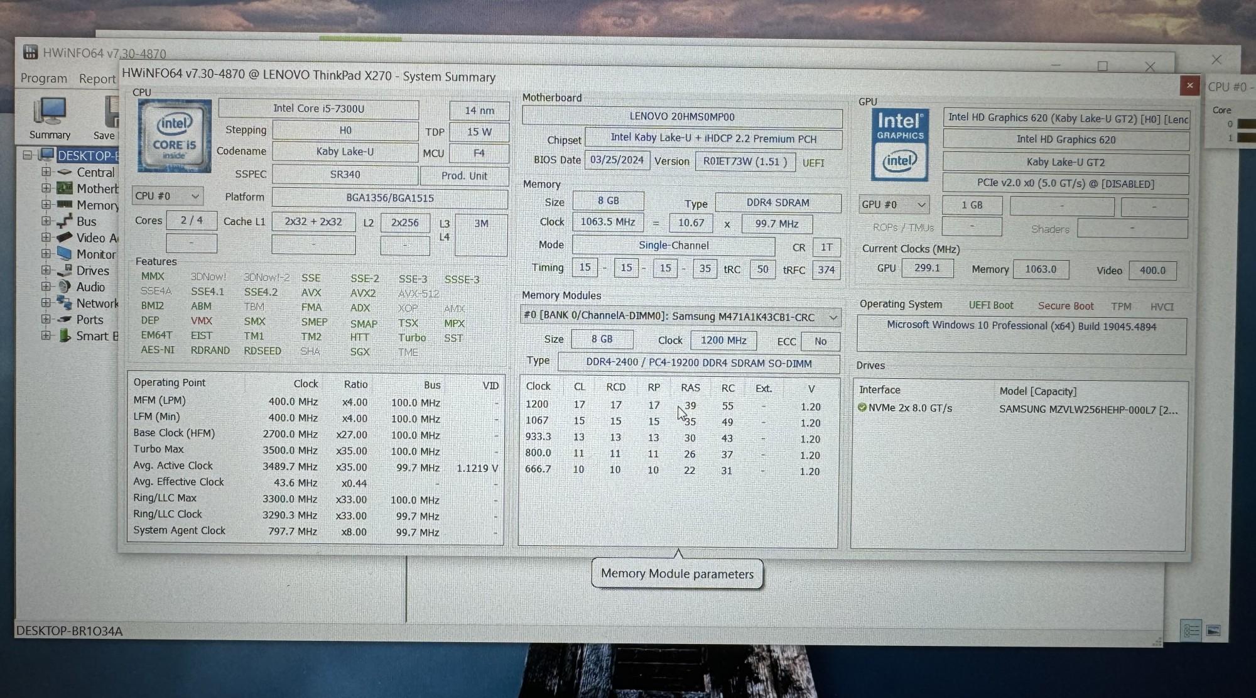Screen dimensions: 1256x698
Task: Expand the Memory tree node
Action: [x=46, y=204]
